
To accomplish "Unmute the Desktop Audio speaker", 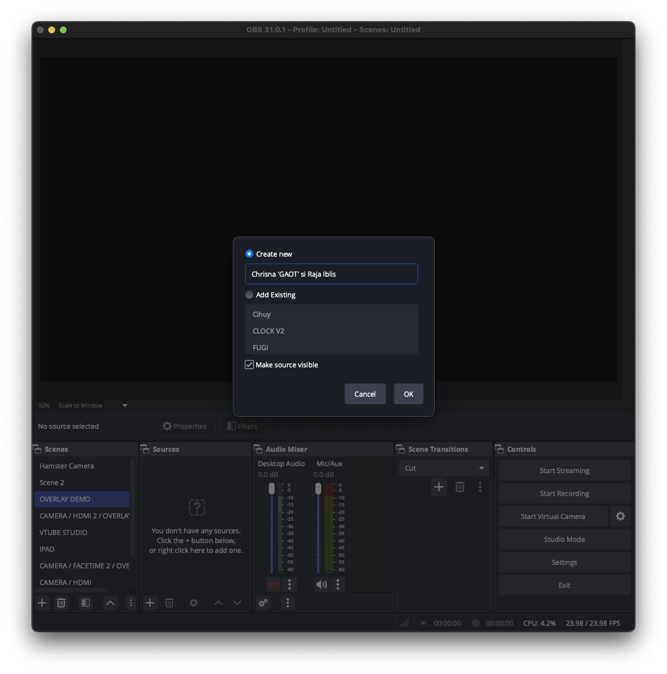I will [x=273, y=584].
